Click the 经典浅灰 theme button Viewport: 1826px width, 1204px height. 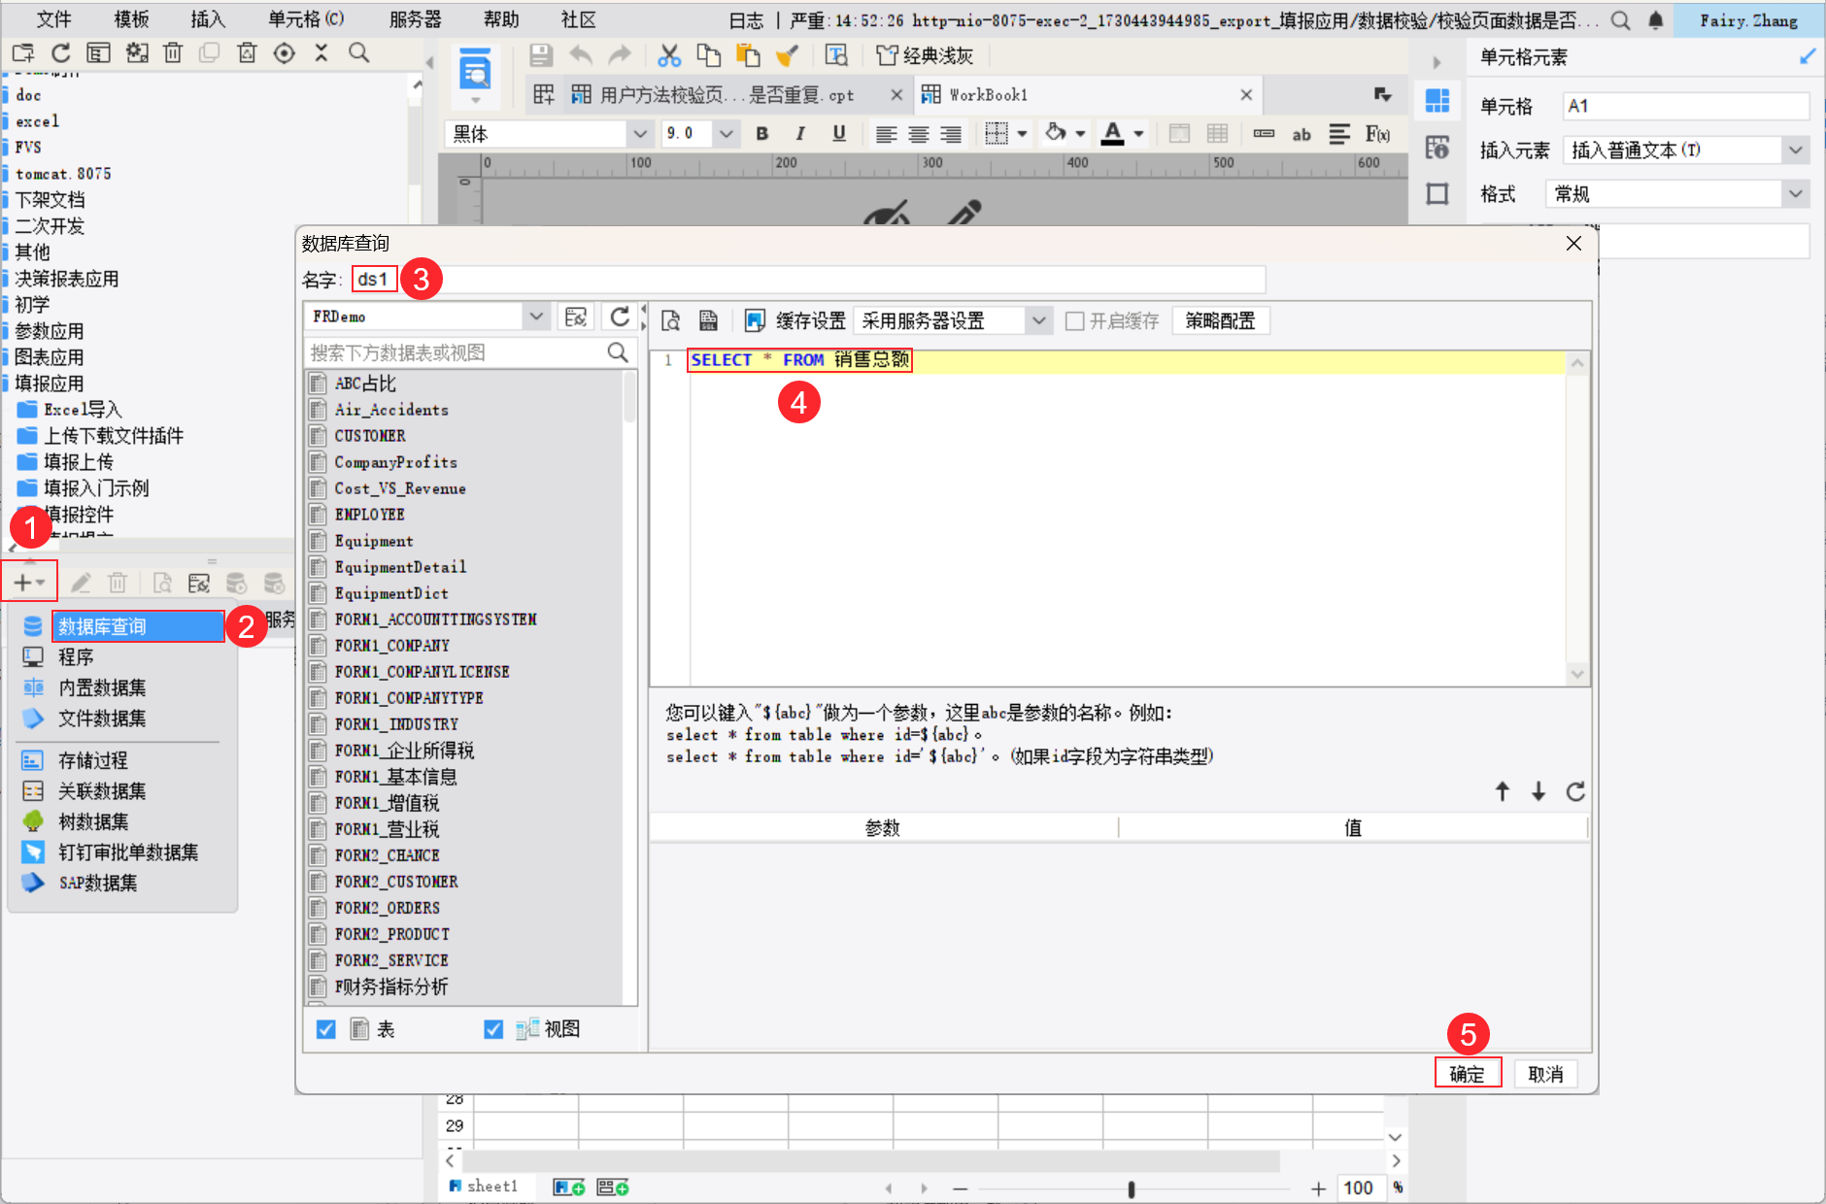pos(925,55)
